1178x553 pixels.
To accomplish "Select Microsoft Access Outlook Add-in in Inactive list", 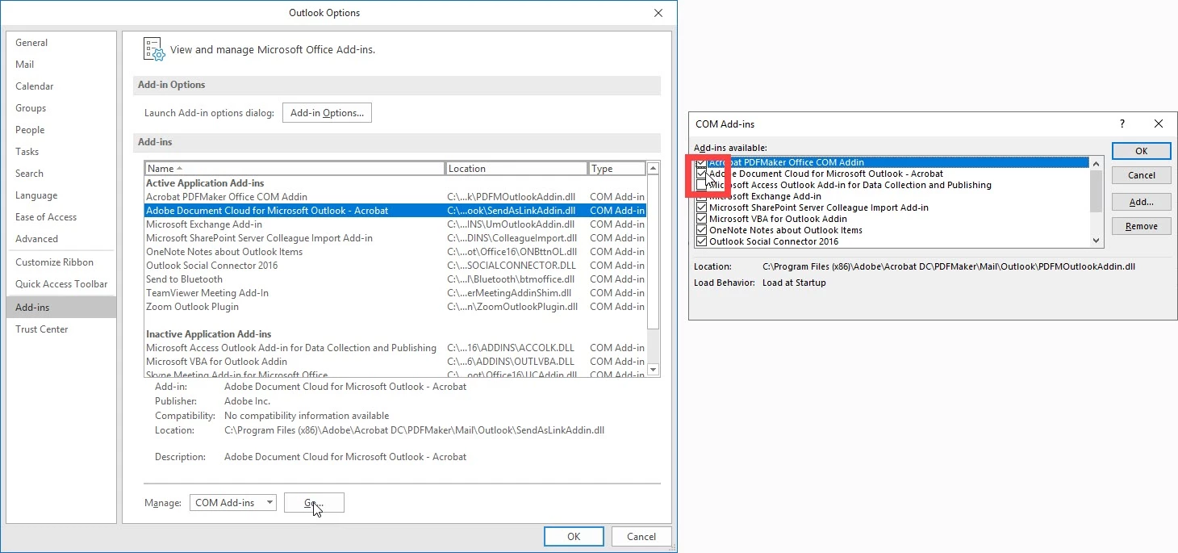I will pyautogui.click(x=395, y=348).
